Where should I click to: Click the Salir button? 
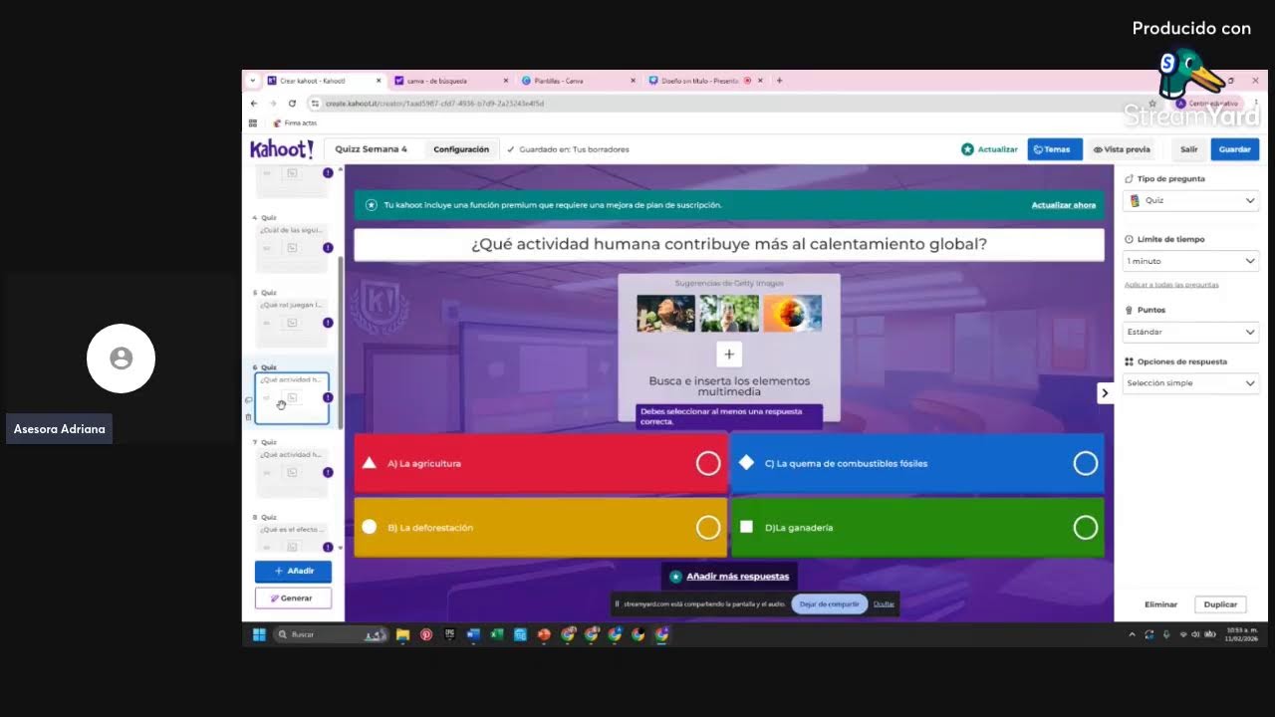click(1189, 149)
